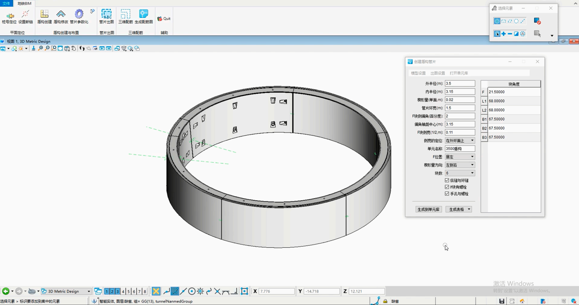Disable the 手孔与螺栓 checkbox

pyautogui.click(x=447, y=194)
